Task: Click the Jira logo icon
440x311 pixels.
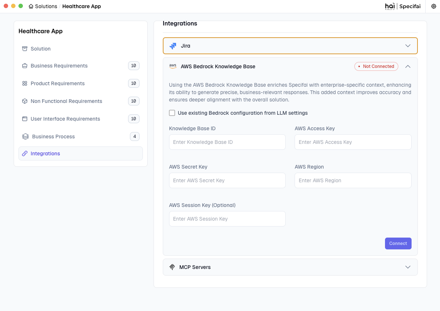Action: (173, 46)
